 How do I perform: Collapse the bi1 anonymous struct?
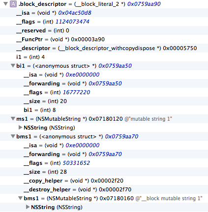[x=13, y=66]
